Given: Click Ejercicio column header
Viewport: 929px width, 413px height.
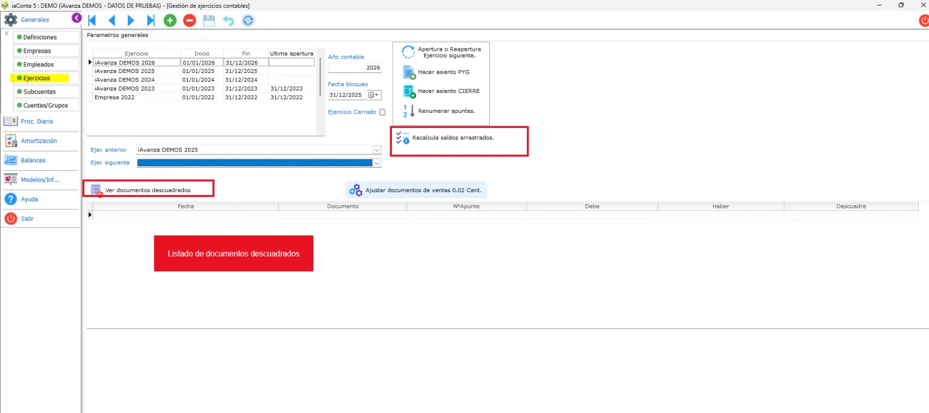Looking at the screenshot, I should 137,54.
